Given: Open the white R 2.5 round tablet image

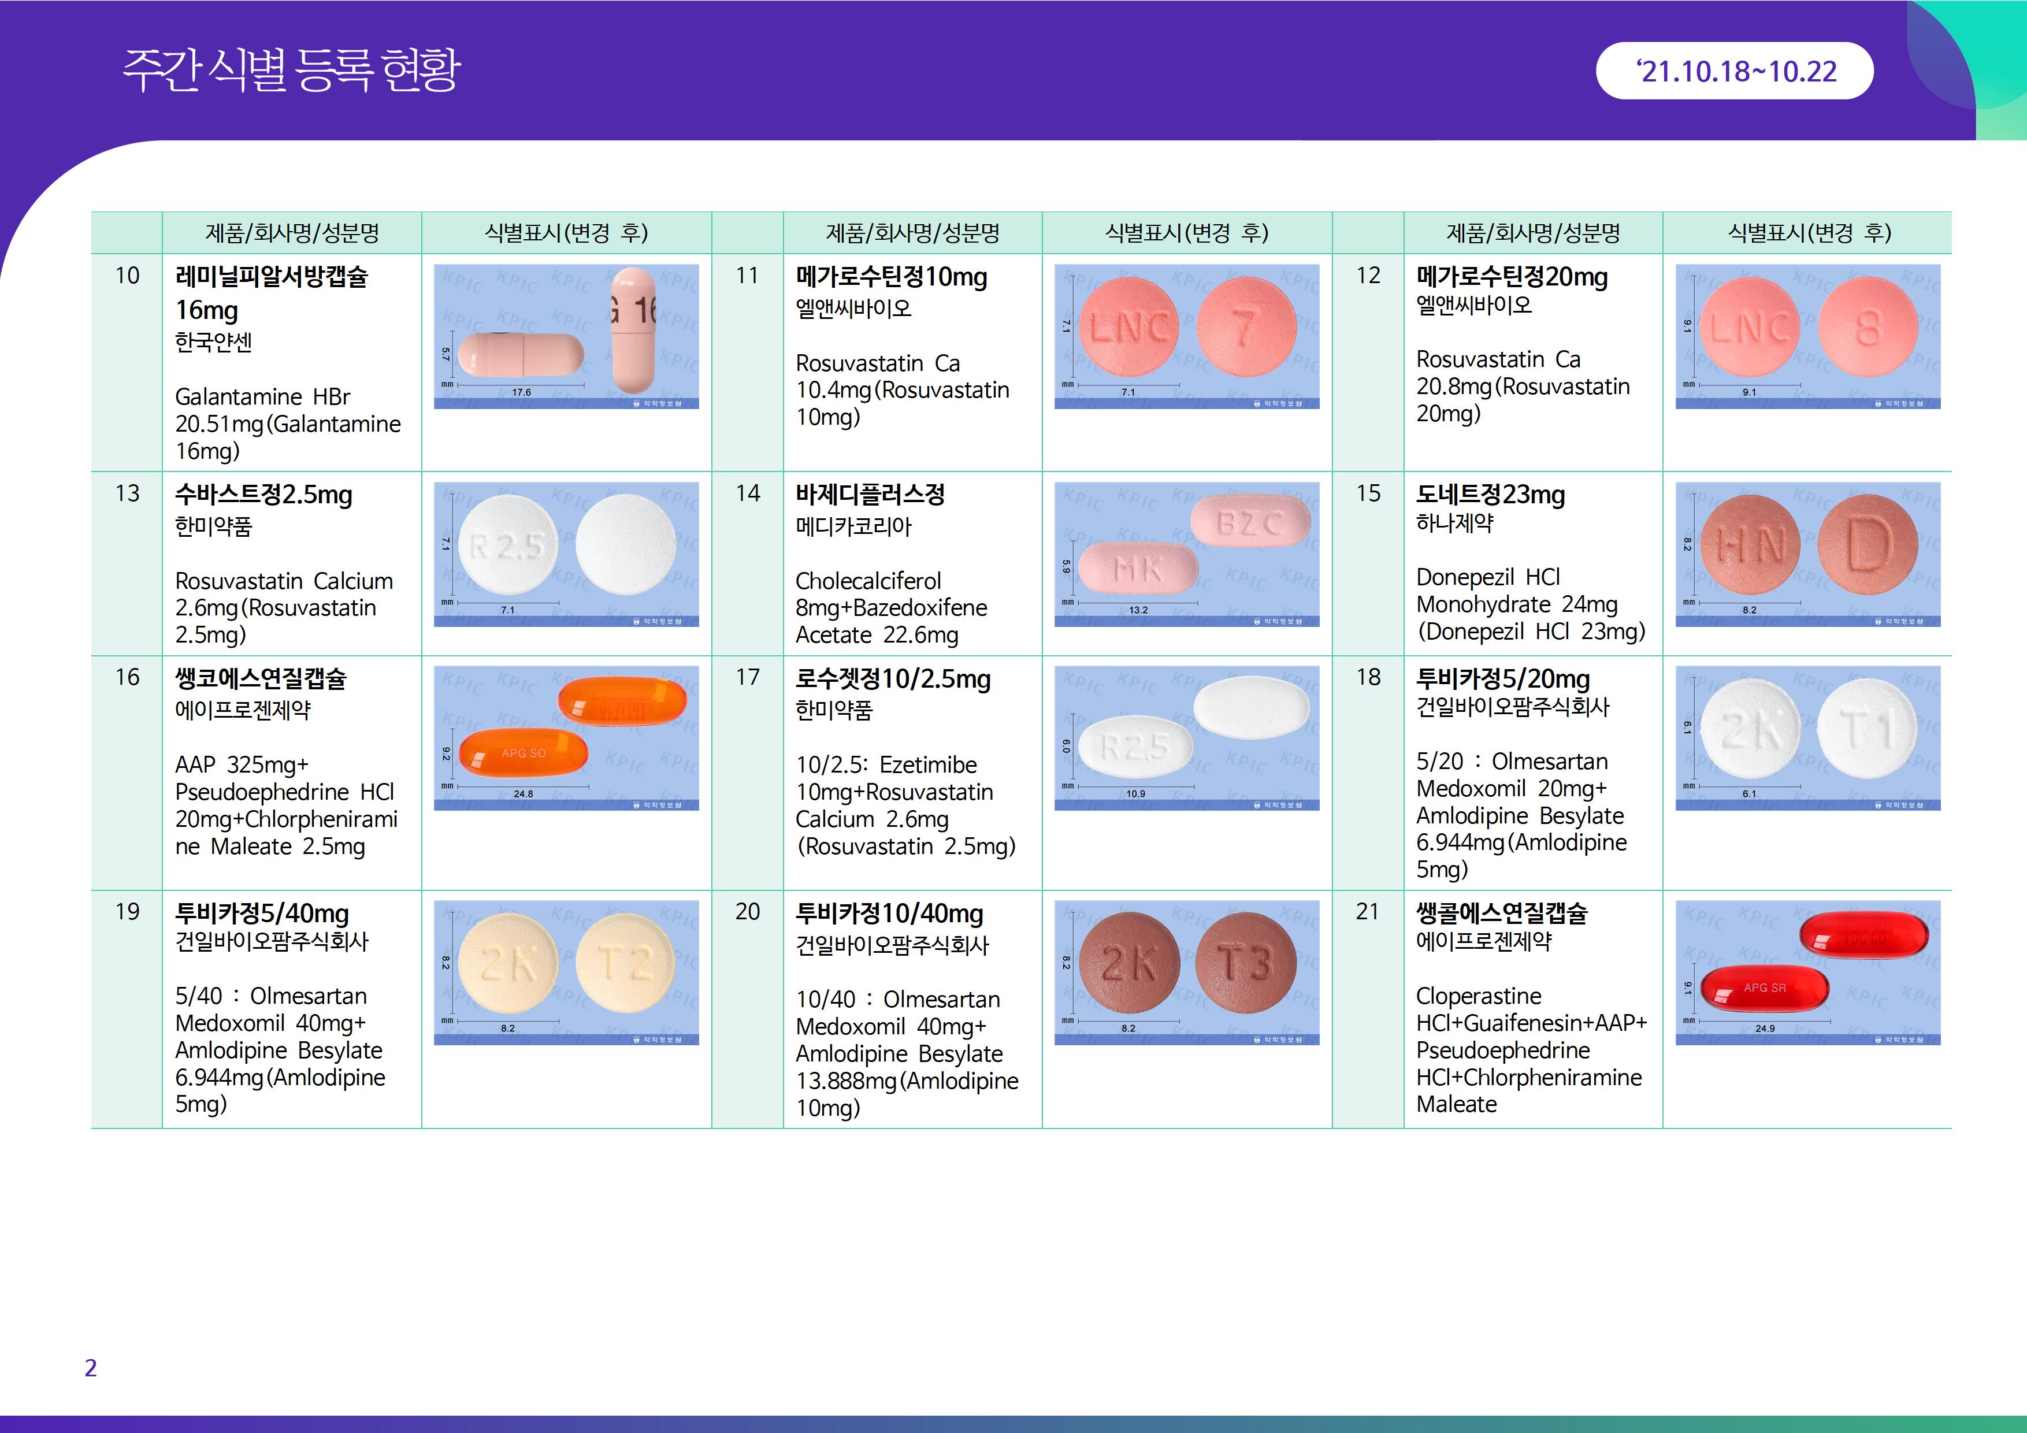Looking at the screenshot, I should pyautogui.click(x=566, y=554).
